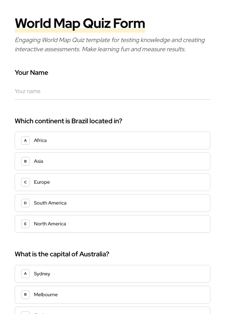This screenshot has width=225, height=314.
Task: Click the World Map Quiz Form title
Action: 80,23
